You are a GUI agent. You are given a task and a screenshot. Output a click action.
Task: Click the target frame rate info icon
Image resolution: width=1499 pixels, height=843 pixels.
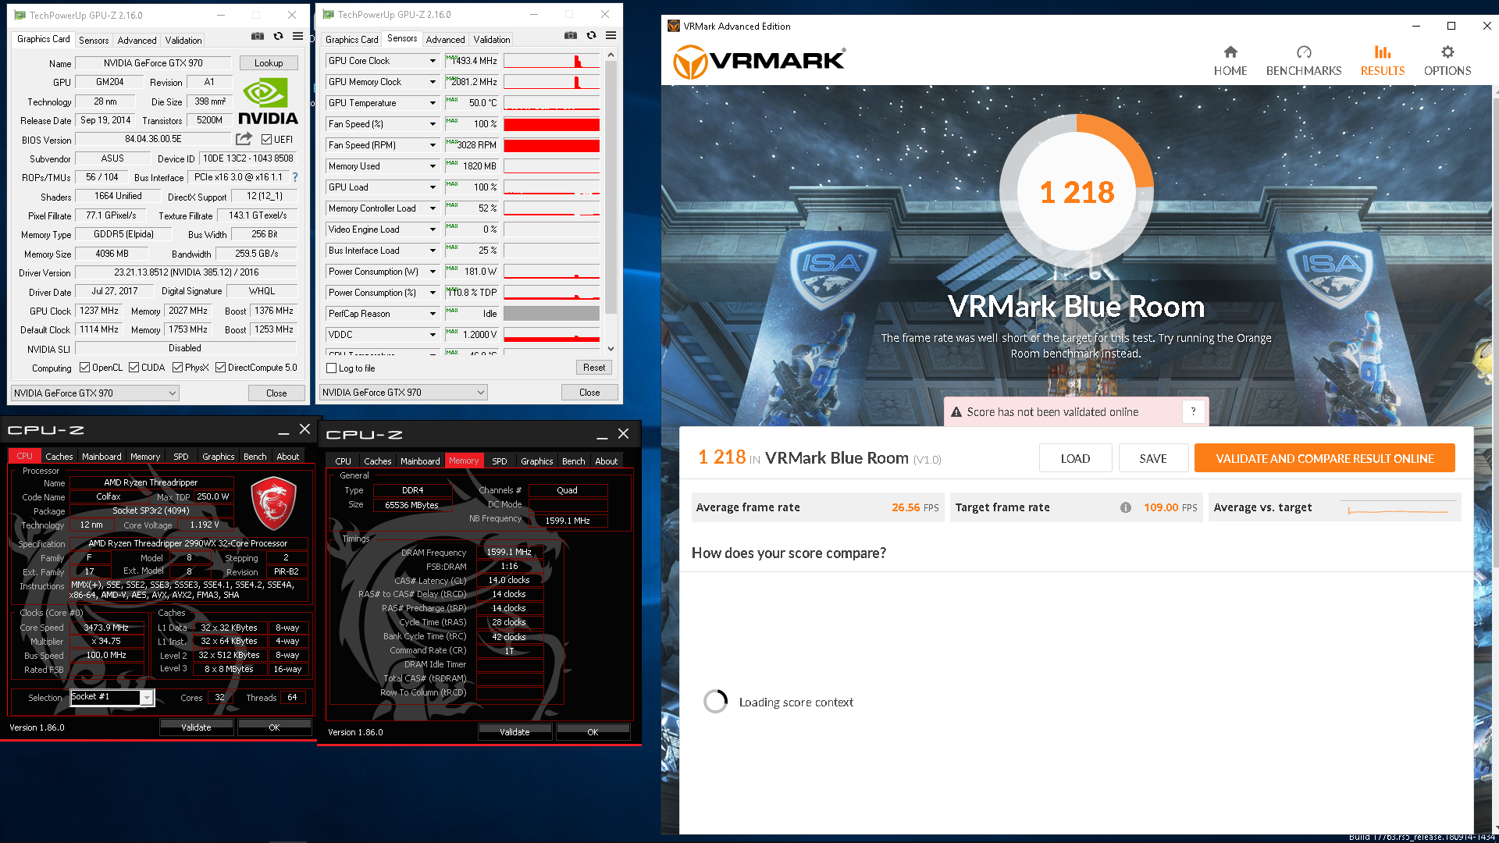point(1126,507)
